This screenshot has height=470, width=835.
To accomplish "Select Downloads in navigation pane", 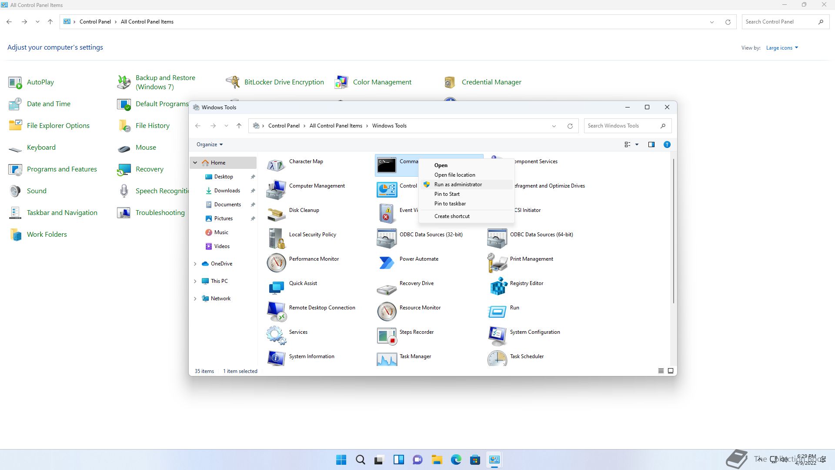I will (227, 191).
